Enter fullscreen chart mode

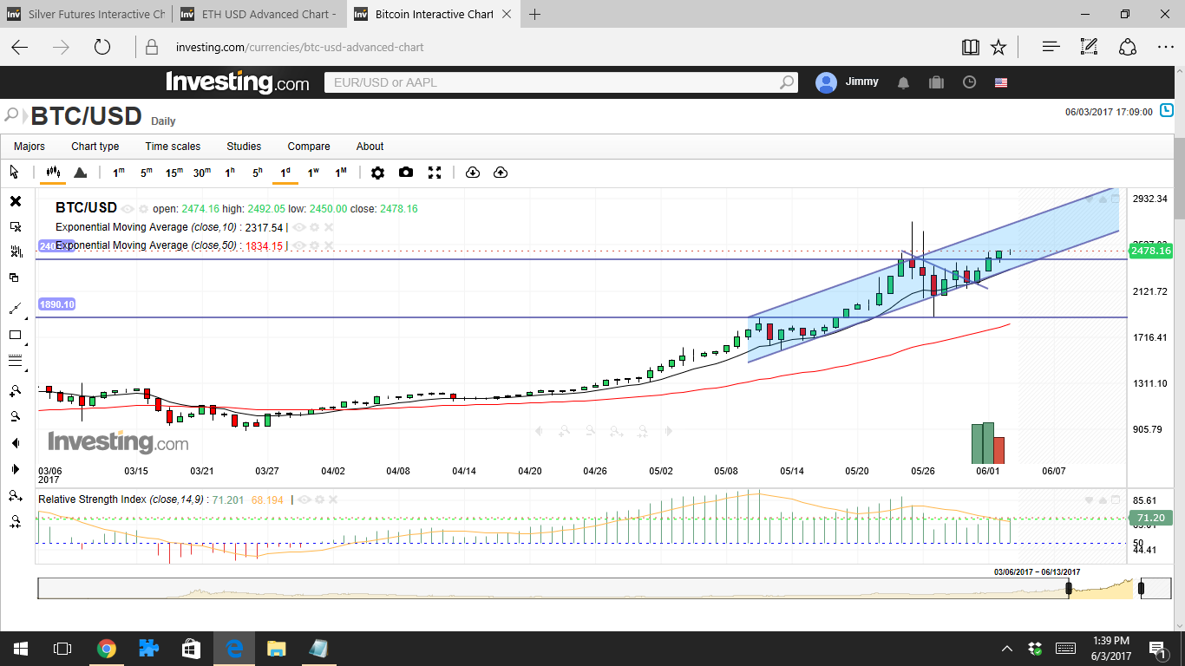click(x=435, y=173)
